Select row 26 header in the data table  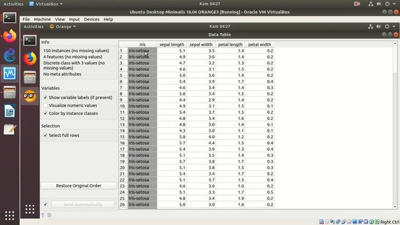tap(123, 204)
